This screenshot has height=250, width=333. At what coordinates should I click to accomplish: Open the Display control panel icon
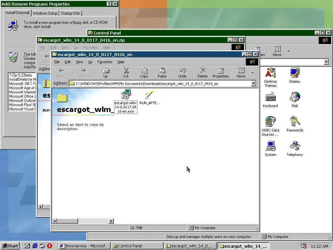295,76
